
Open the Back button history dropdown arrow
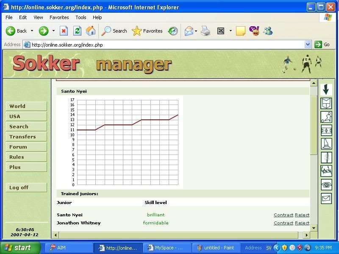tap(32, 31)
